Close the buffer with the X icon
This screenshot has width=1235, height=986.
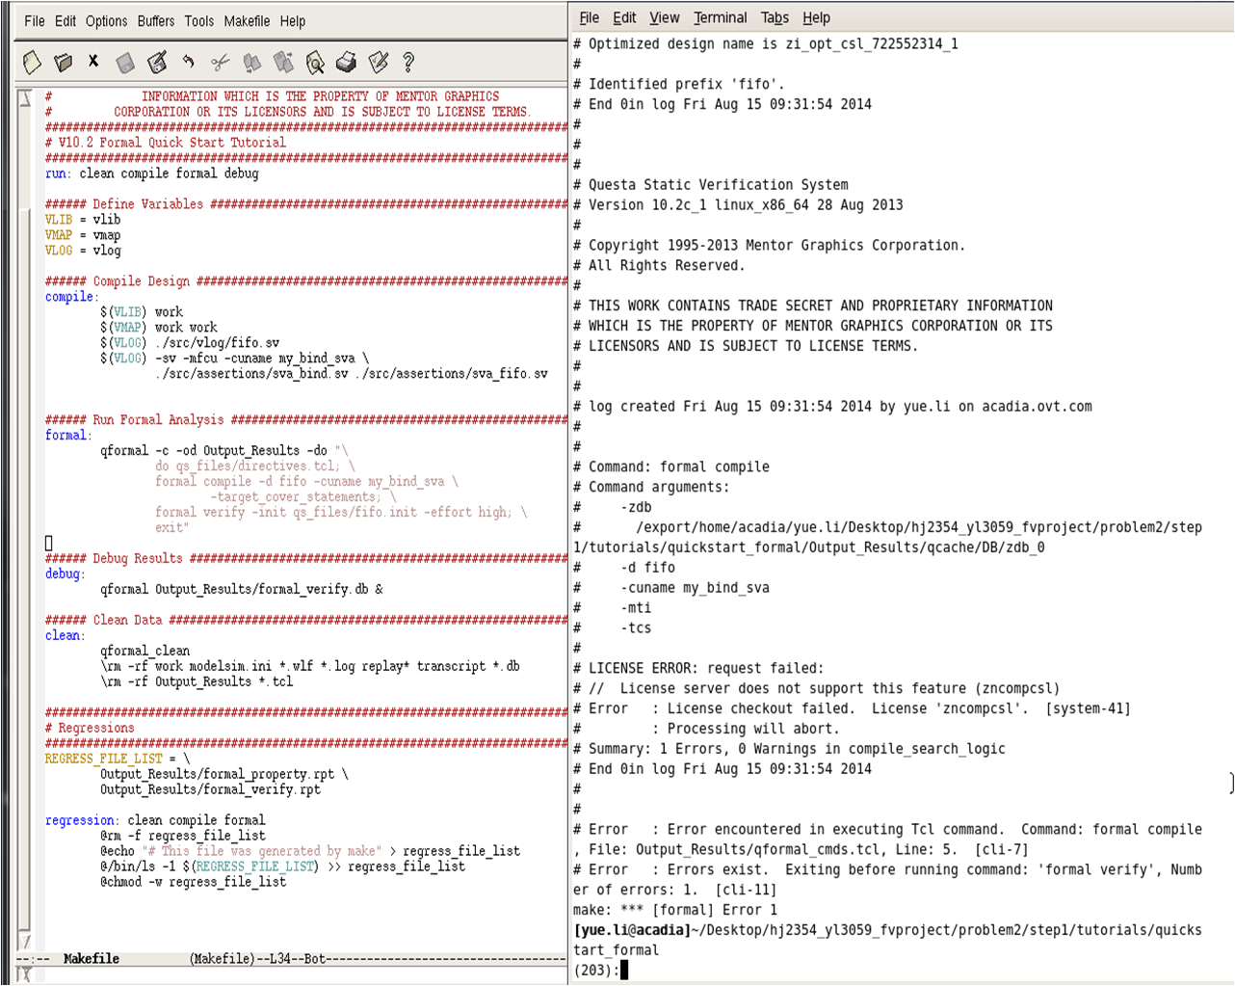[x=93, y=62]
